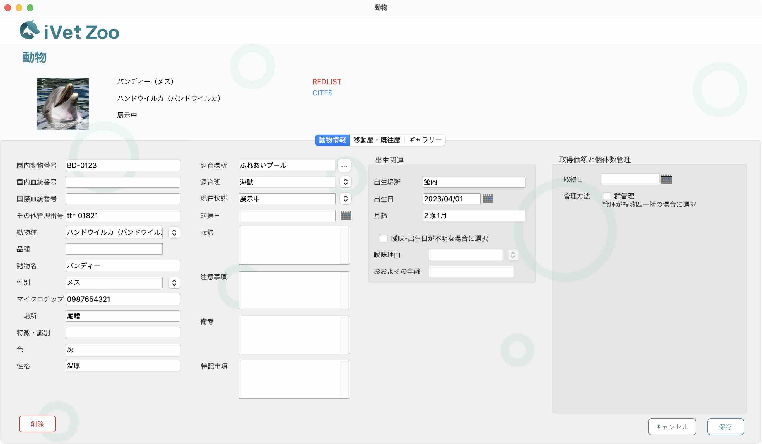This screenshot has width=762, height=444.
Task: Click the REDLIST link
Action: coord(327,82)
